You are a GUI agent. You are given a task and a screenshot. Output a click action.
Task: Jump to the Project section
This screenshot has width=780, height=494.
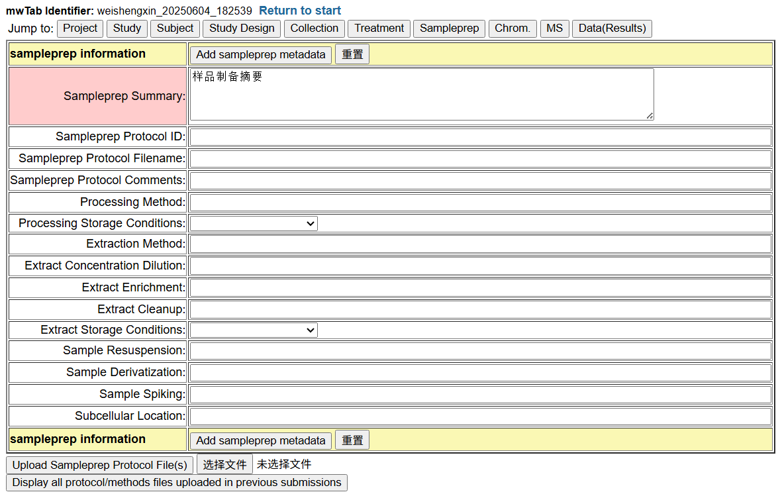point(80,28)
